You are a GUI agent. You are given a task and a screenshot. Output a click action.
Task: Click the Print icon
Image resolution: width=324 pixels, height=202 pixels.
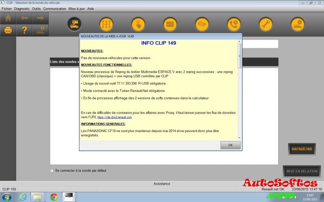click(x=8, y=30)
